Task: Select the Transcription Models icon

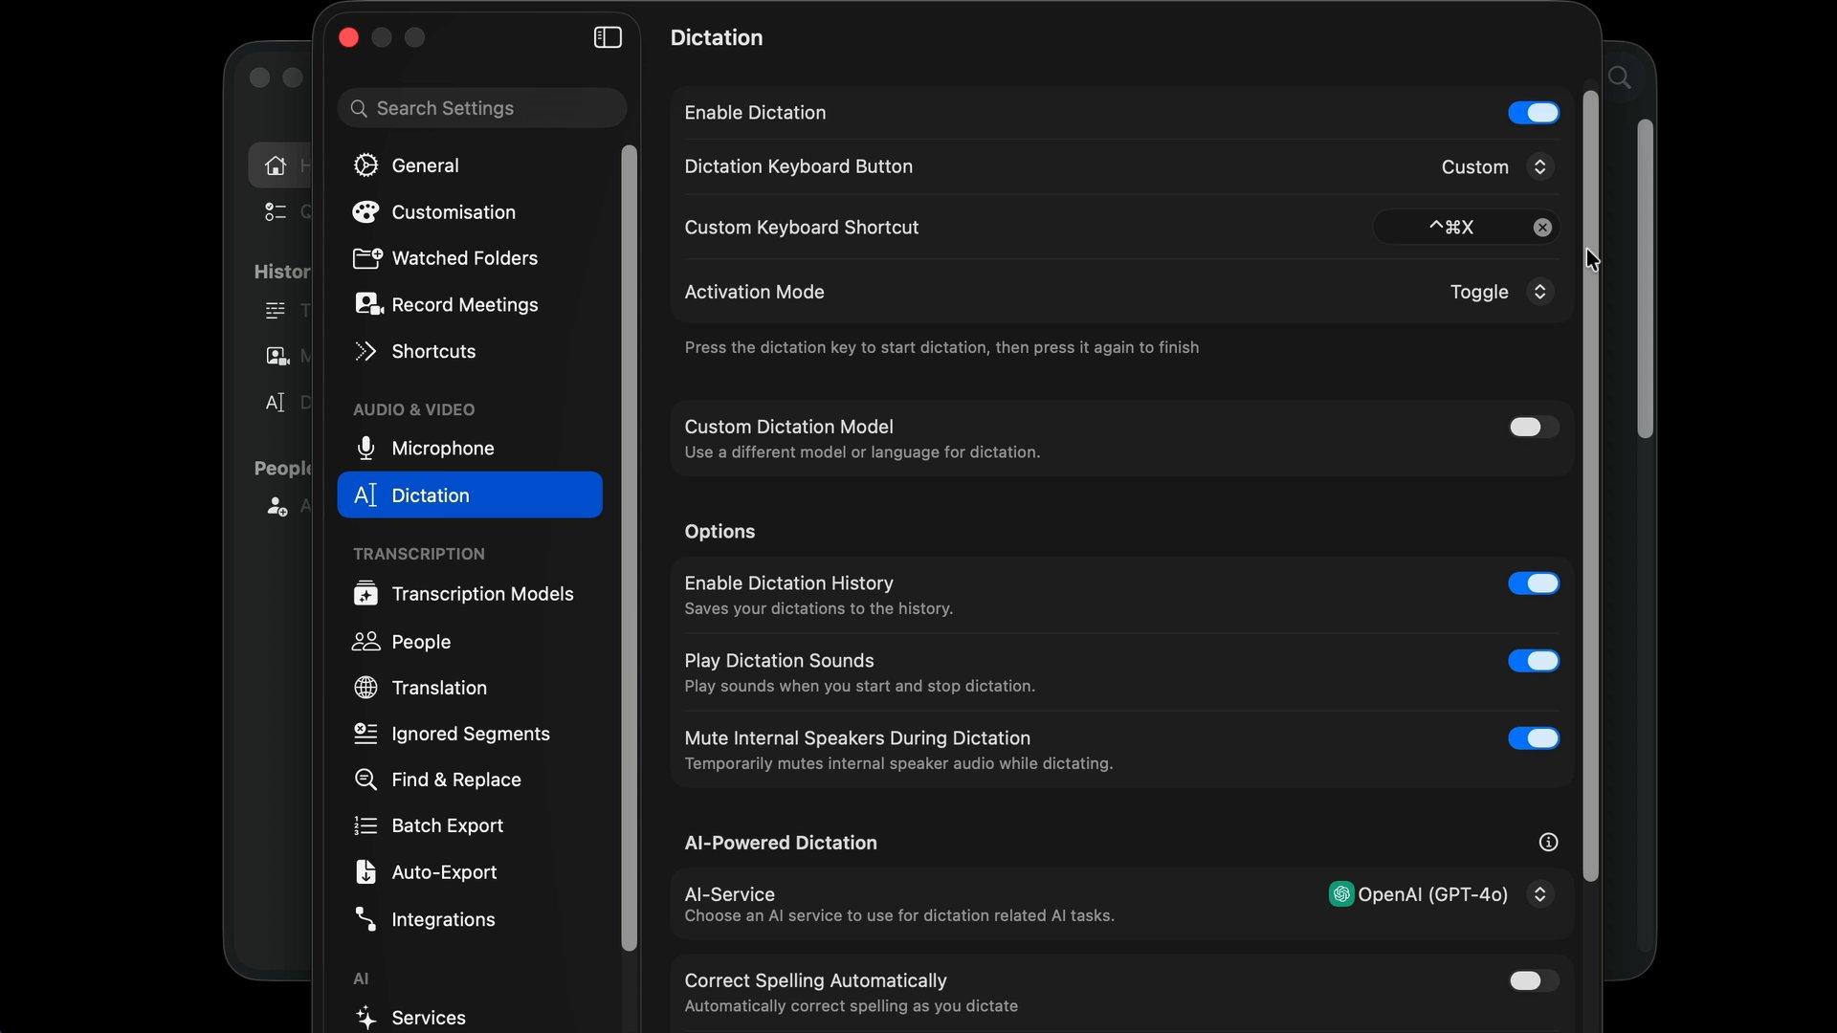Action: (366, 593)
